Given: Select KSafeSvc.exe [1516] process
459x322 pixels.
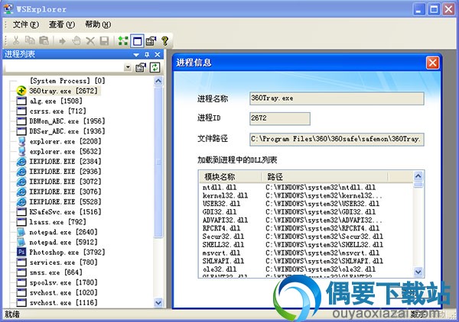Looking at the screenshot, I should pos(65,212).
